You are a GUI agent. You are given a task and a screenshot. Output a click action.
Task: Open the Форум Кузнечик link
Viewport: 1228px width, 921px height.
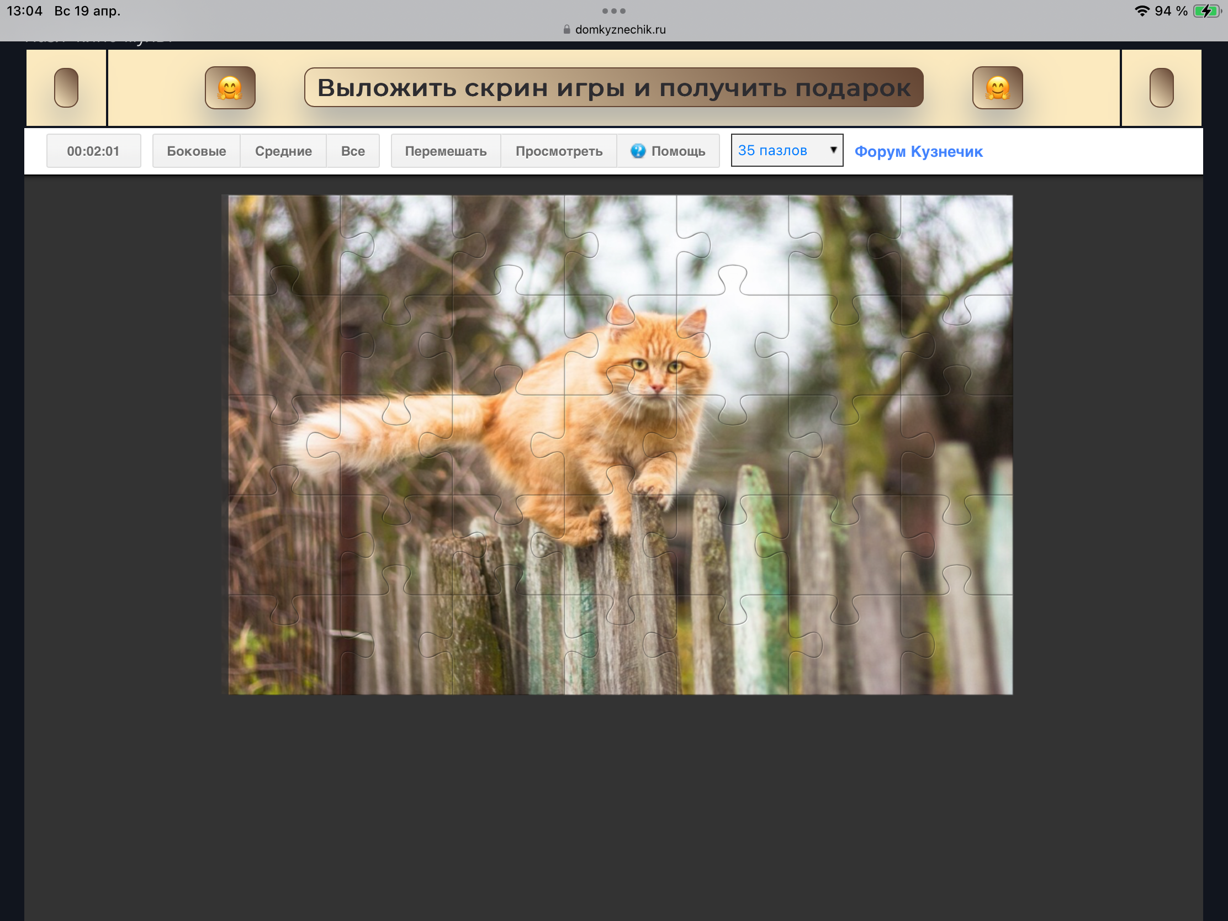pos(918,151)
